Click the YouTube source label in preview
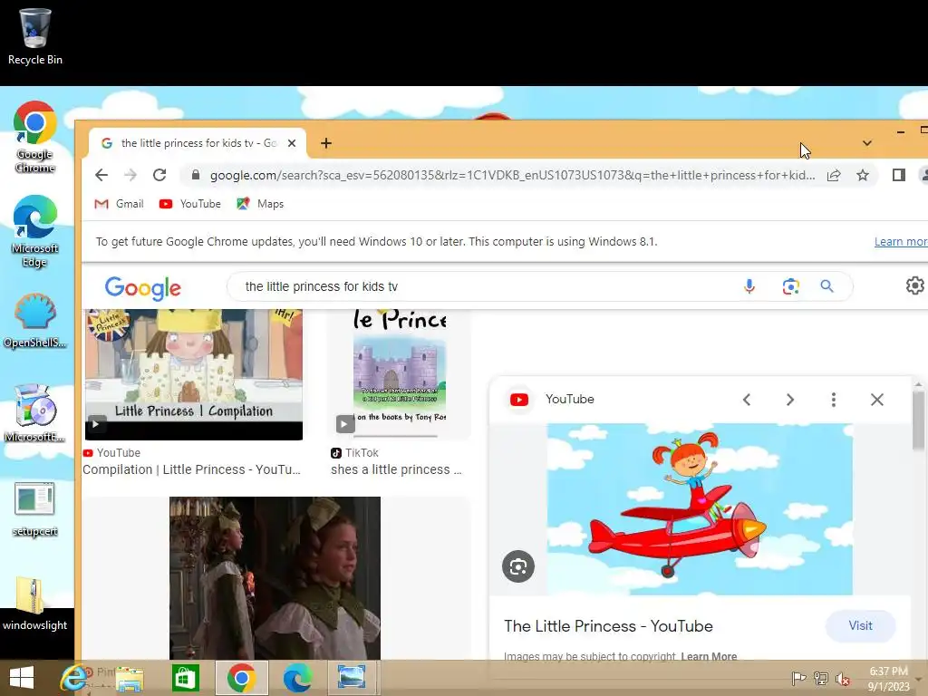This screenshot has height=696, width=928. 569,400
